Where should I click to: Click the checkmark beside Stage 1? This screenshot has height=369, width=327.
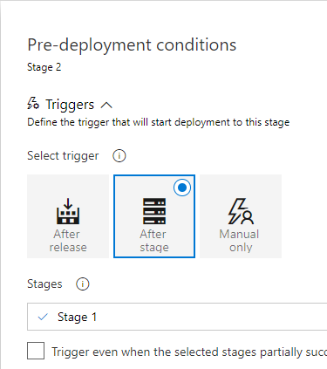pos(43,317)
